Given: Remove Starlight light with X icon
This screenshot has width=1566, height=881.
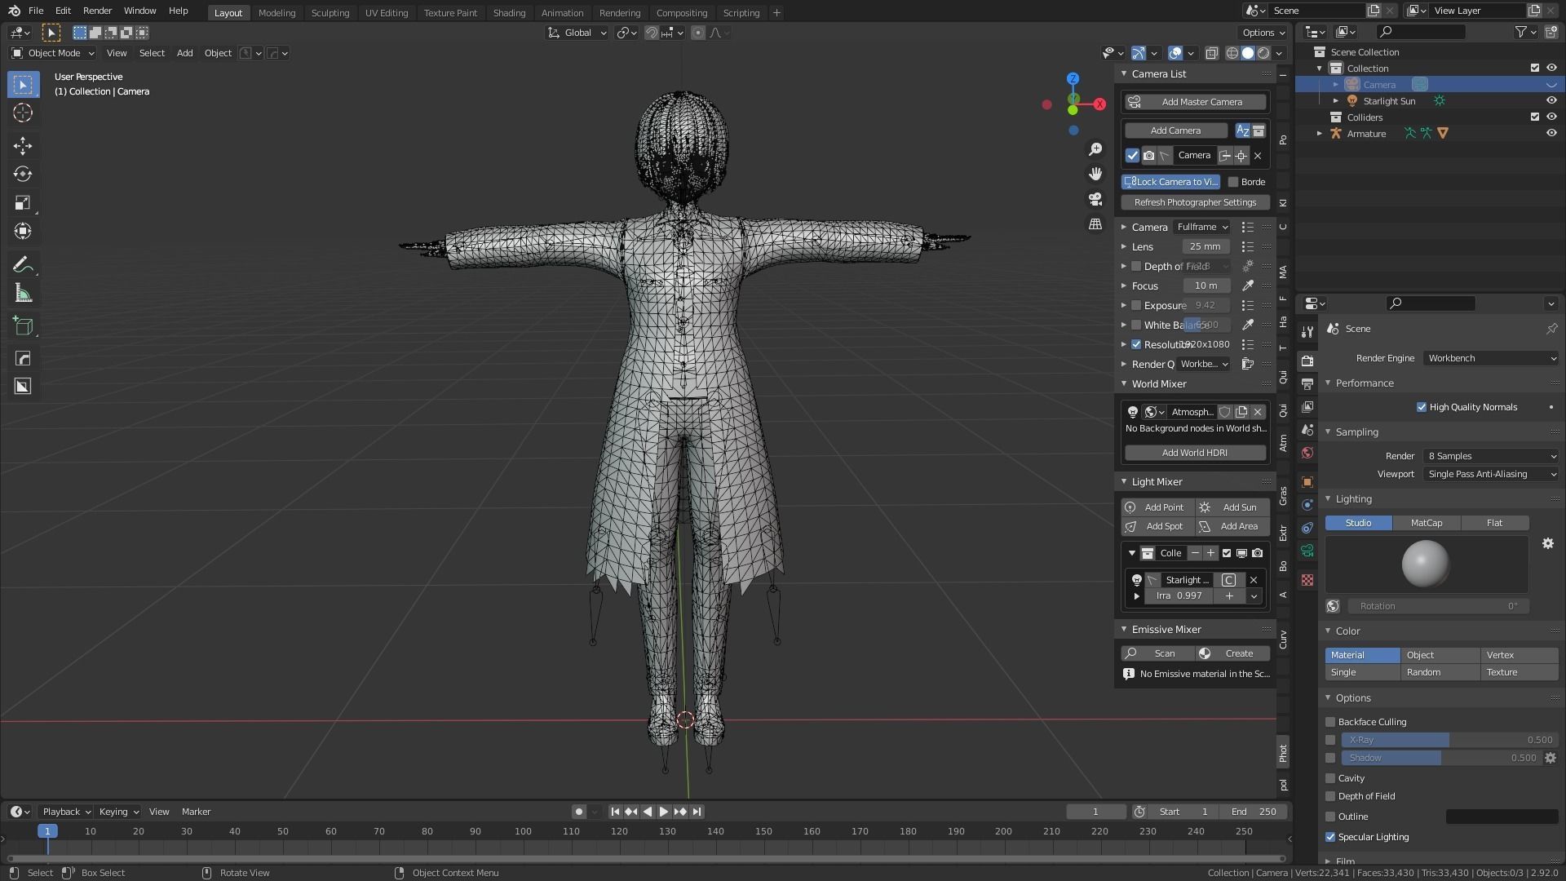Looking at the screenshot, I should [x=1254, y=580].
